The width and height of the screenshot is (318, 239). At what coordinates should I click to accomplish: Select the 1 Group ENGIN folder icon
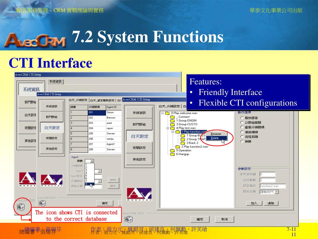pyautogui.click(x=172, y=120)
